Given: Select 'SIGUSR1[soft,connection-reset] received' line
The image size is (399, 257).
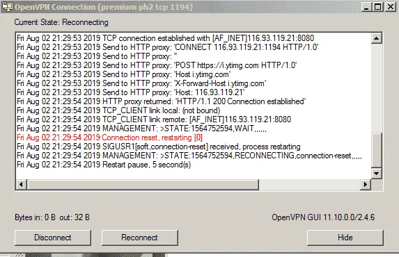Looking at the screenshot, I should point(159,147).
